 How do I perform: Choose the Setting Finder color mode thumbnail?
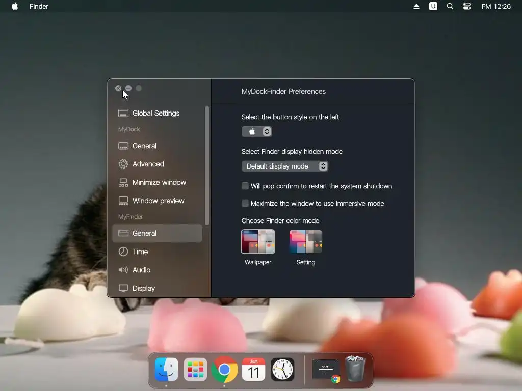click(306, 242)
